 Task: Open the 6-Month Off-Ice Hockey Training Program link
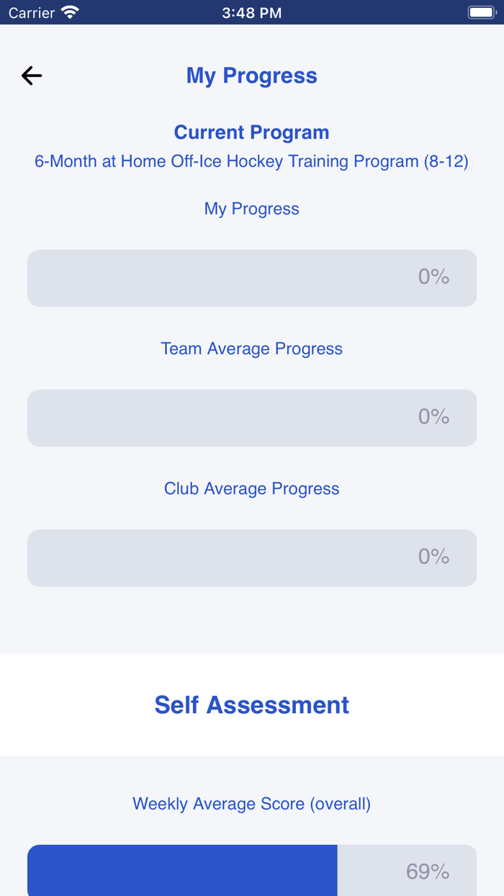[251, 161]
